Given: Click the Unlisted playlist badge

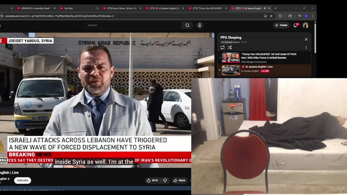Looking at the screenshot, I should (x=227, y=42).
